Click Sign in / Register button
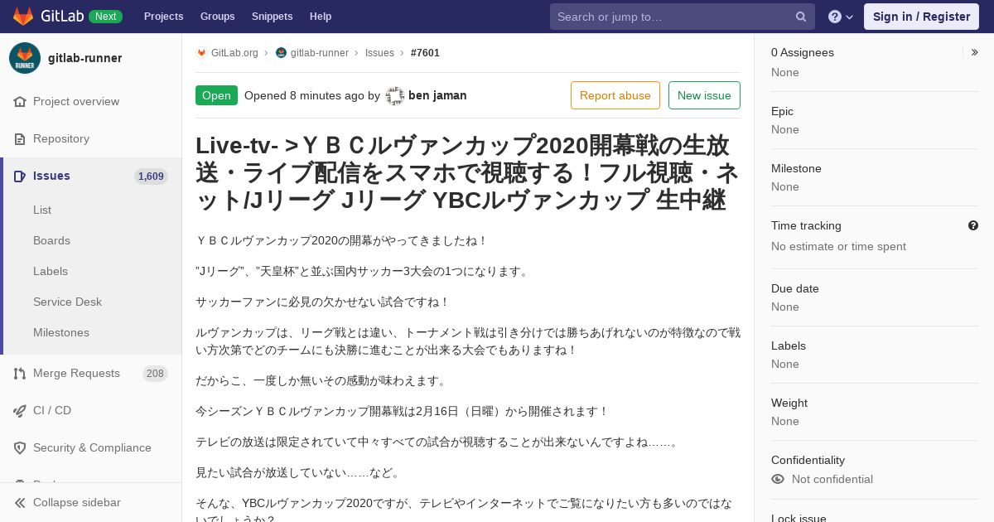This screenshot has height=522, width=994. coord(921,17)
